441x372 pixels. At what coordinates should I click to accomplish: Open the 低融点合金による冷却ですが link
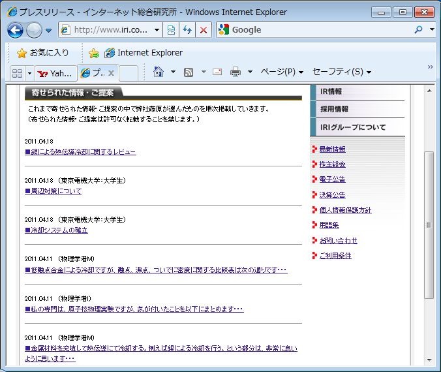click(x=156, y=270)
